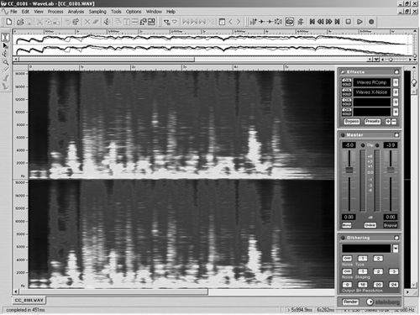
Task: Set Noise Type to Off
Action: (347, 259)
